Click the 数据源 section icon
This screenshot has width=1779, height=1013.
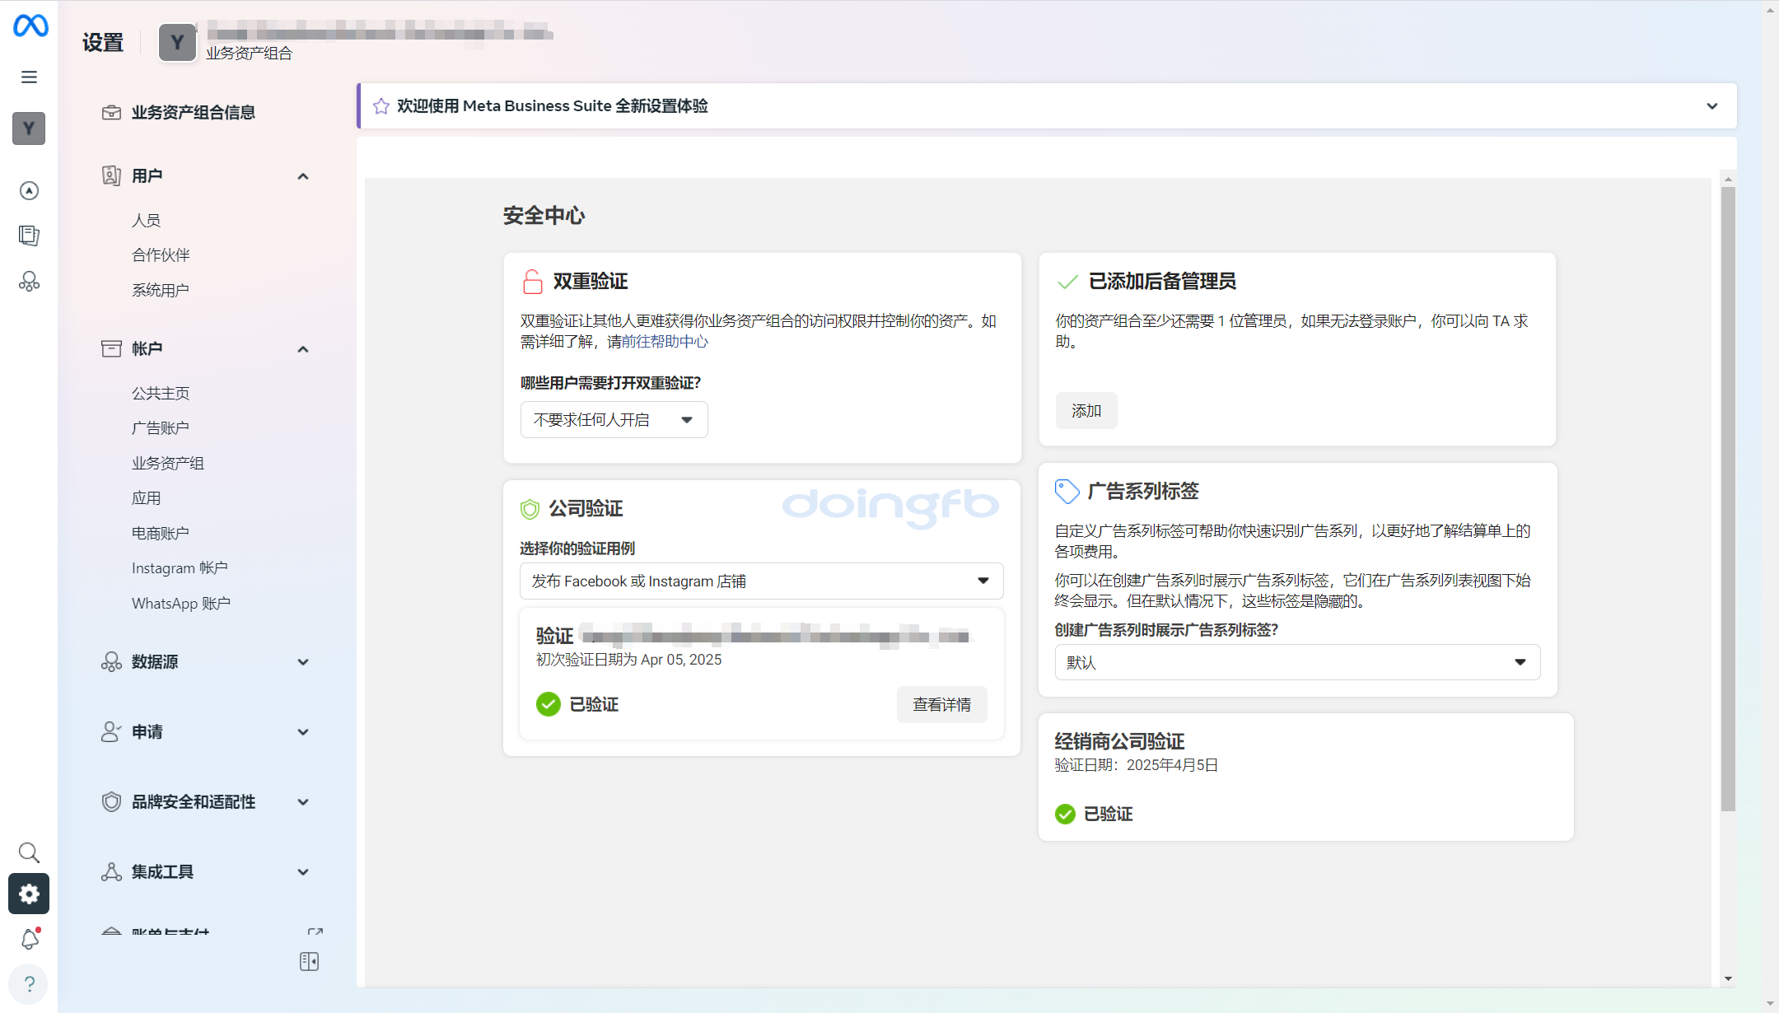(x=111, y=661)
